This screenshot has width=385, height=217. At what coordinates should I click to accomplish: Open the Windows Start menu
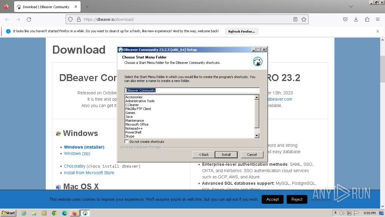point(8,213)
